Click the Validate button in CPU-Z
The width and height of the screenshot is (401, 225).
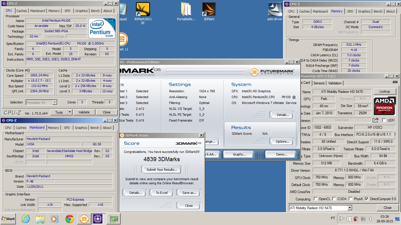(84, 112)
